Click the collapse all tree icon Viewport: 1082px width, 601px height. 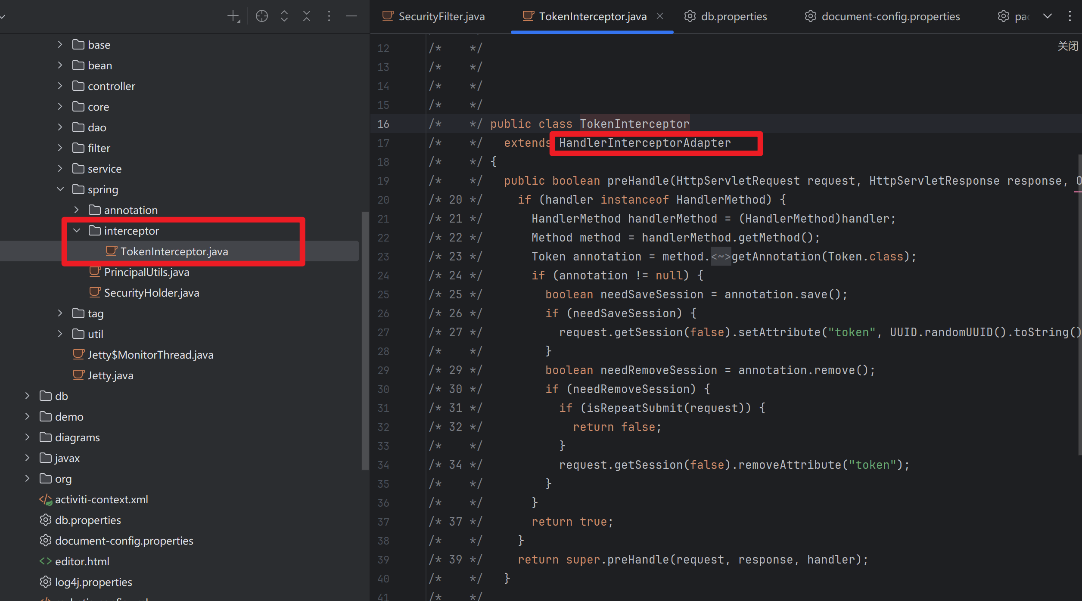pyautogui.click(x=307, y=16)
